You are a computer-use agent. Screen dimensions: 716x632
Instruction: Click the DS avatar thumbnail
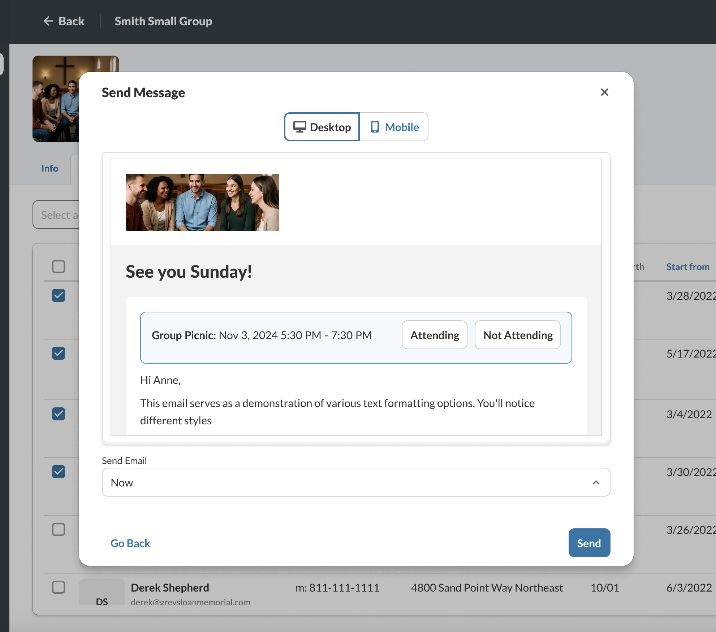coord(102,592)
